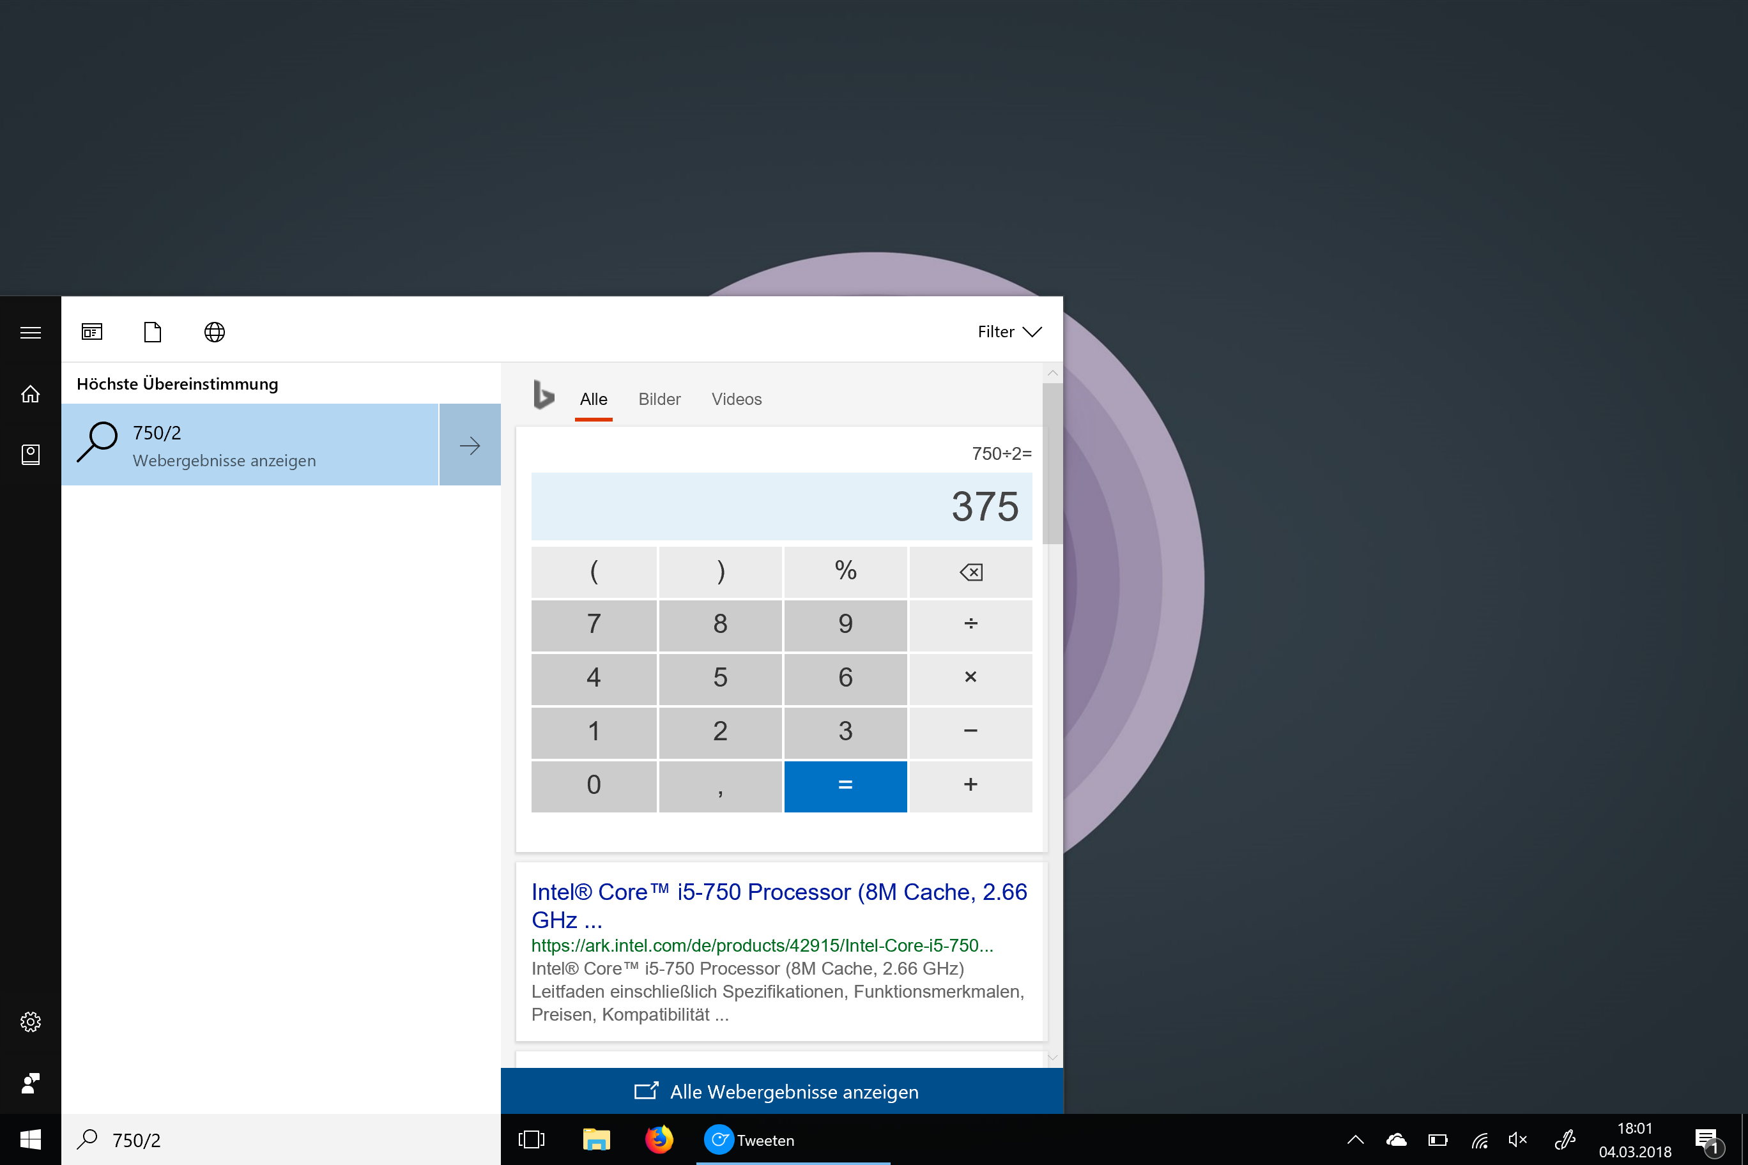Open Task View in taskbar
The image size is (1748, 1165).
pyautogui.click(x=532, y=1139)
